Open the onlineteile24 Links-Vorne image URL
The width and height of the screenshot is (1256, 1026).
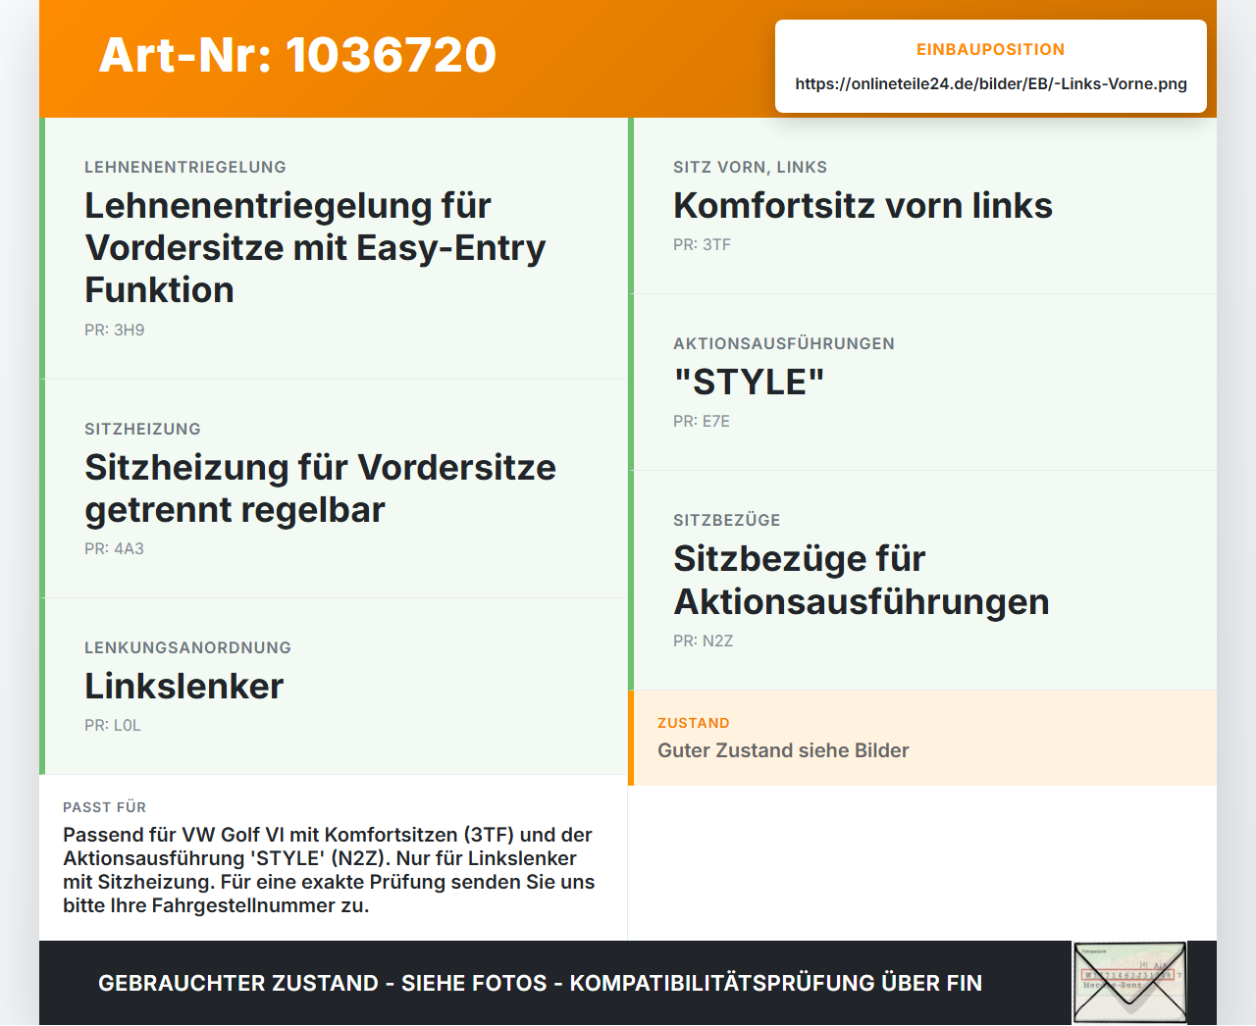(x=991, y=83)
